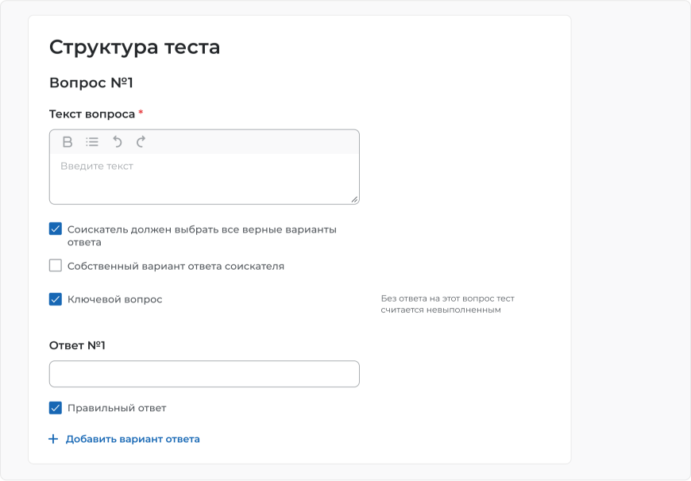Viewport: 691px width, 481px height.
Task: Focus the Введите текст question text area
Action: [x=204, y=179]
